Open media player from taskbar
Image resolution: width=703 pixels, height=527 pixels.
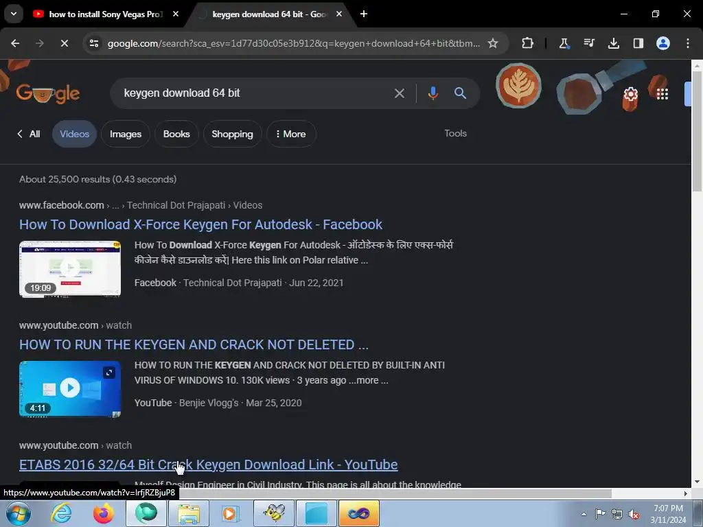pyautogui.click(x=231, y=513)
